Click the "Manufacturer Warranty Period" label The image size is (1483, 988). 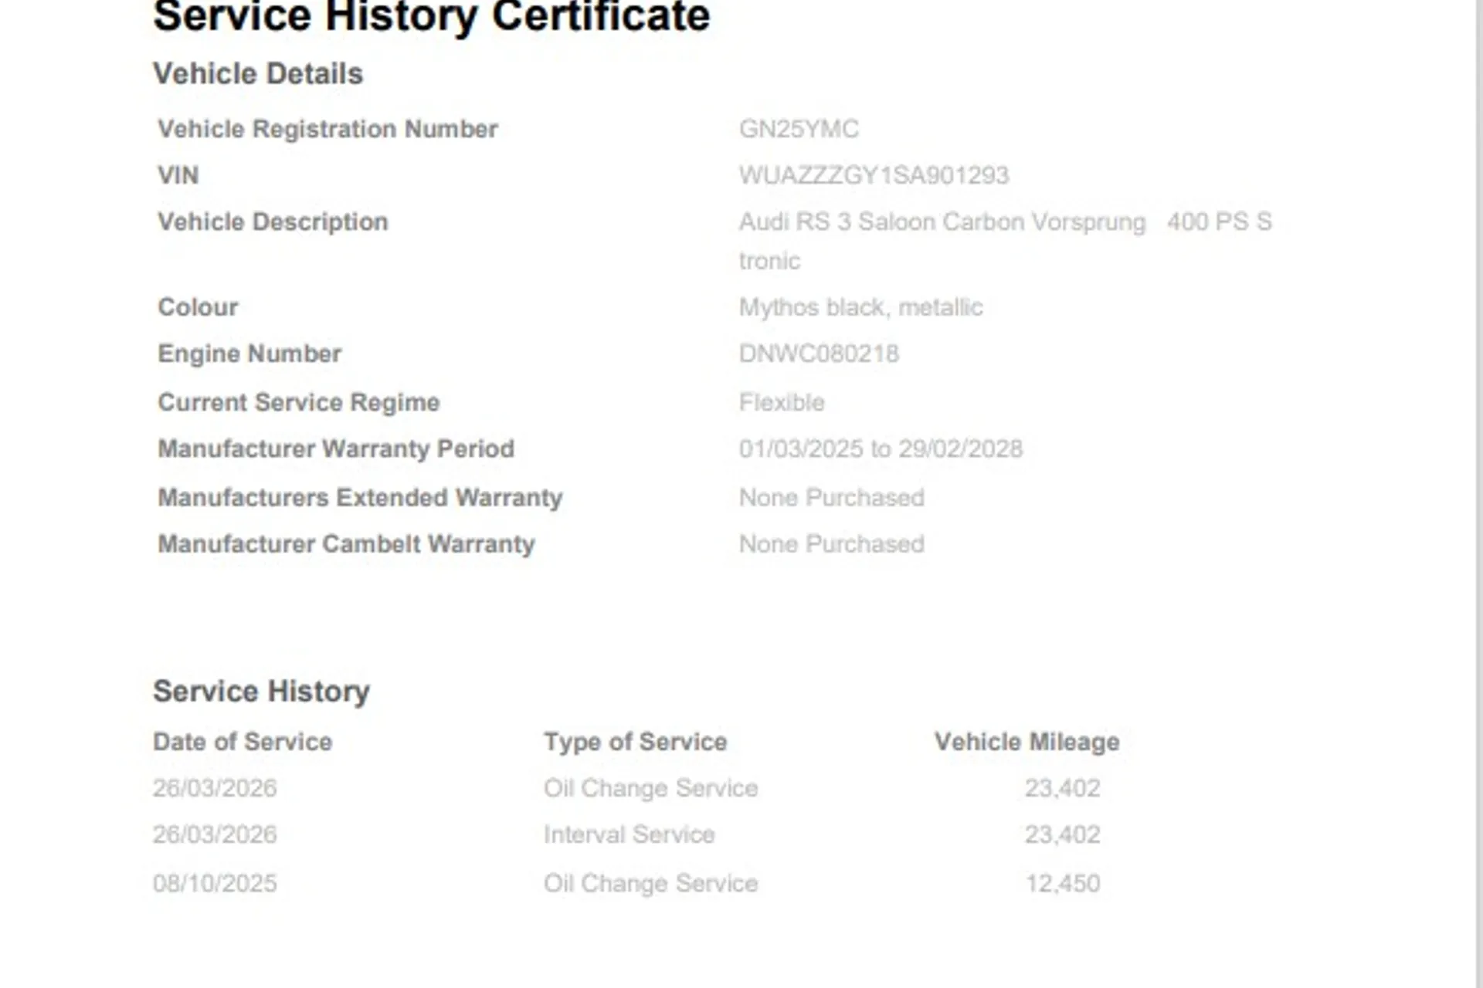336,449
